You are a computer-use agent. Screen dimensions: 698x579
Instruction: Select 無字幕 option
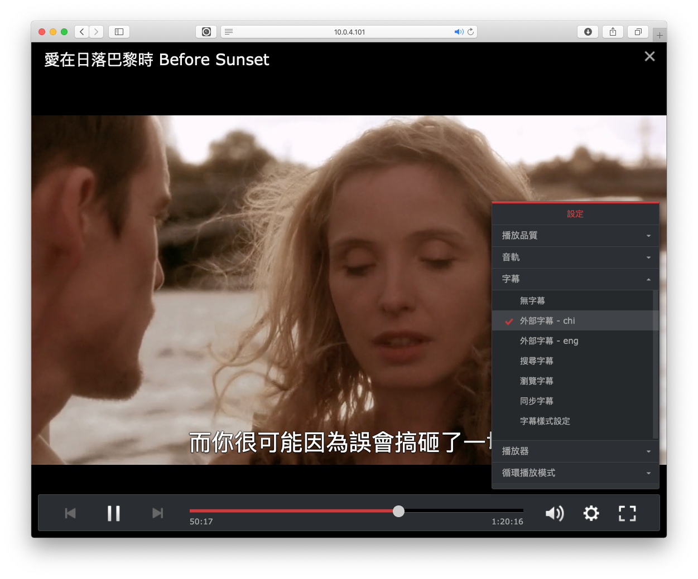(572, 300)
